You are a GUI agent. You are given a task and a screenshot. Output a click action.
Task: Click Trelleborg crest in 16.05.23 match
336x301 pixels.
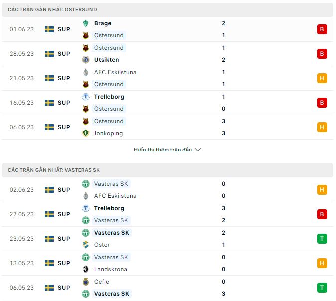(x=86, y=97)
